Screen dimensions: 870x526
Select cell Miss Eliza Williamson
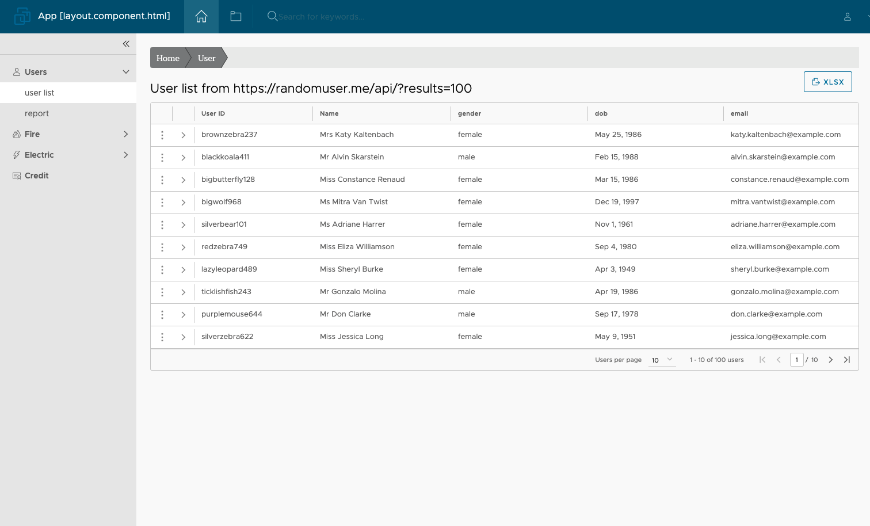point(357,247)
